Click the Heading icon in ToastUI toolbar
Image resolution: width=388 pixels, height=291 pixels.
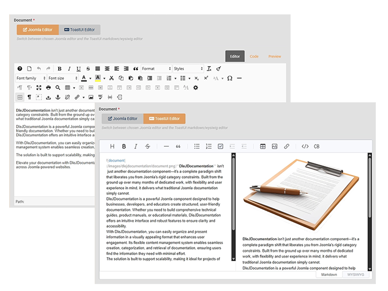pyautogui.click(x=112, y=147)
